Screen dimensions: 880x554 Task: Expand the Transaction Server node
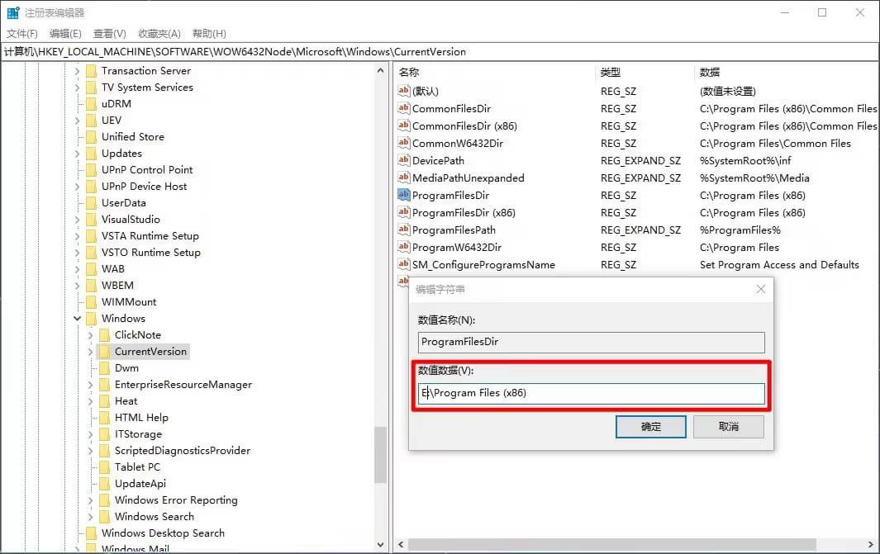click(78, 71)
